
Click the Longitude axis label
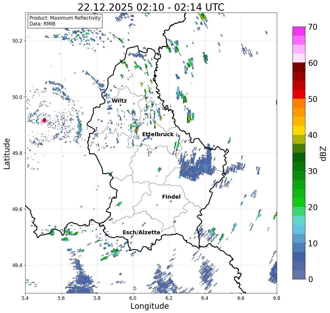click(x=150, y=306)
